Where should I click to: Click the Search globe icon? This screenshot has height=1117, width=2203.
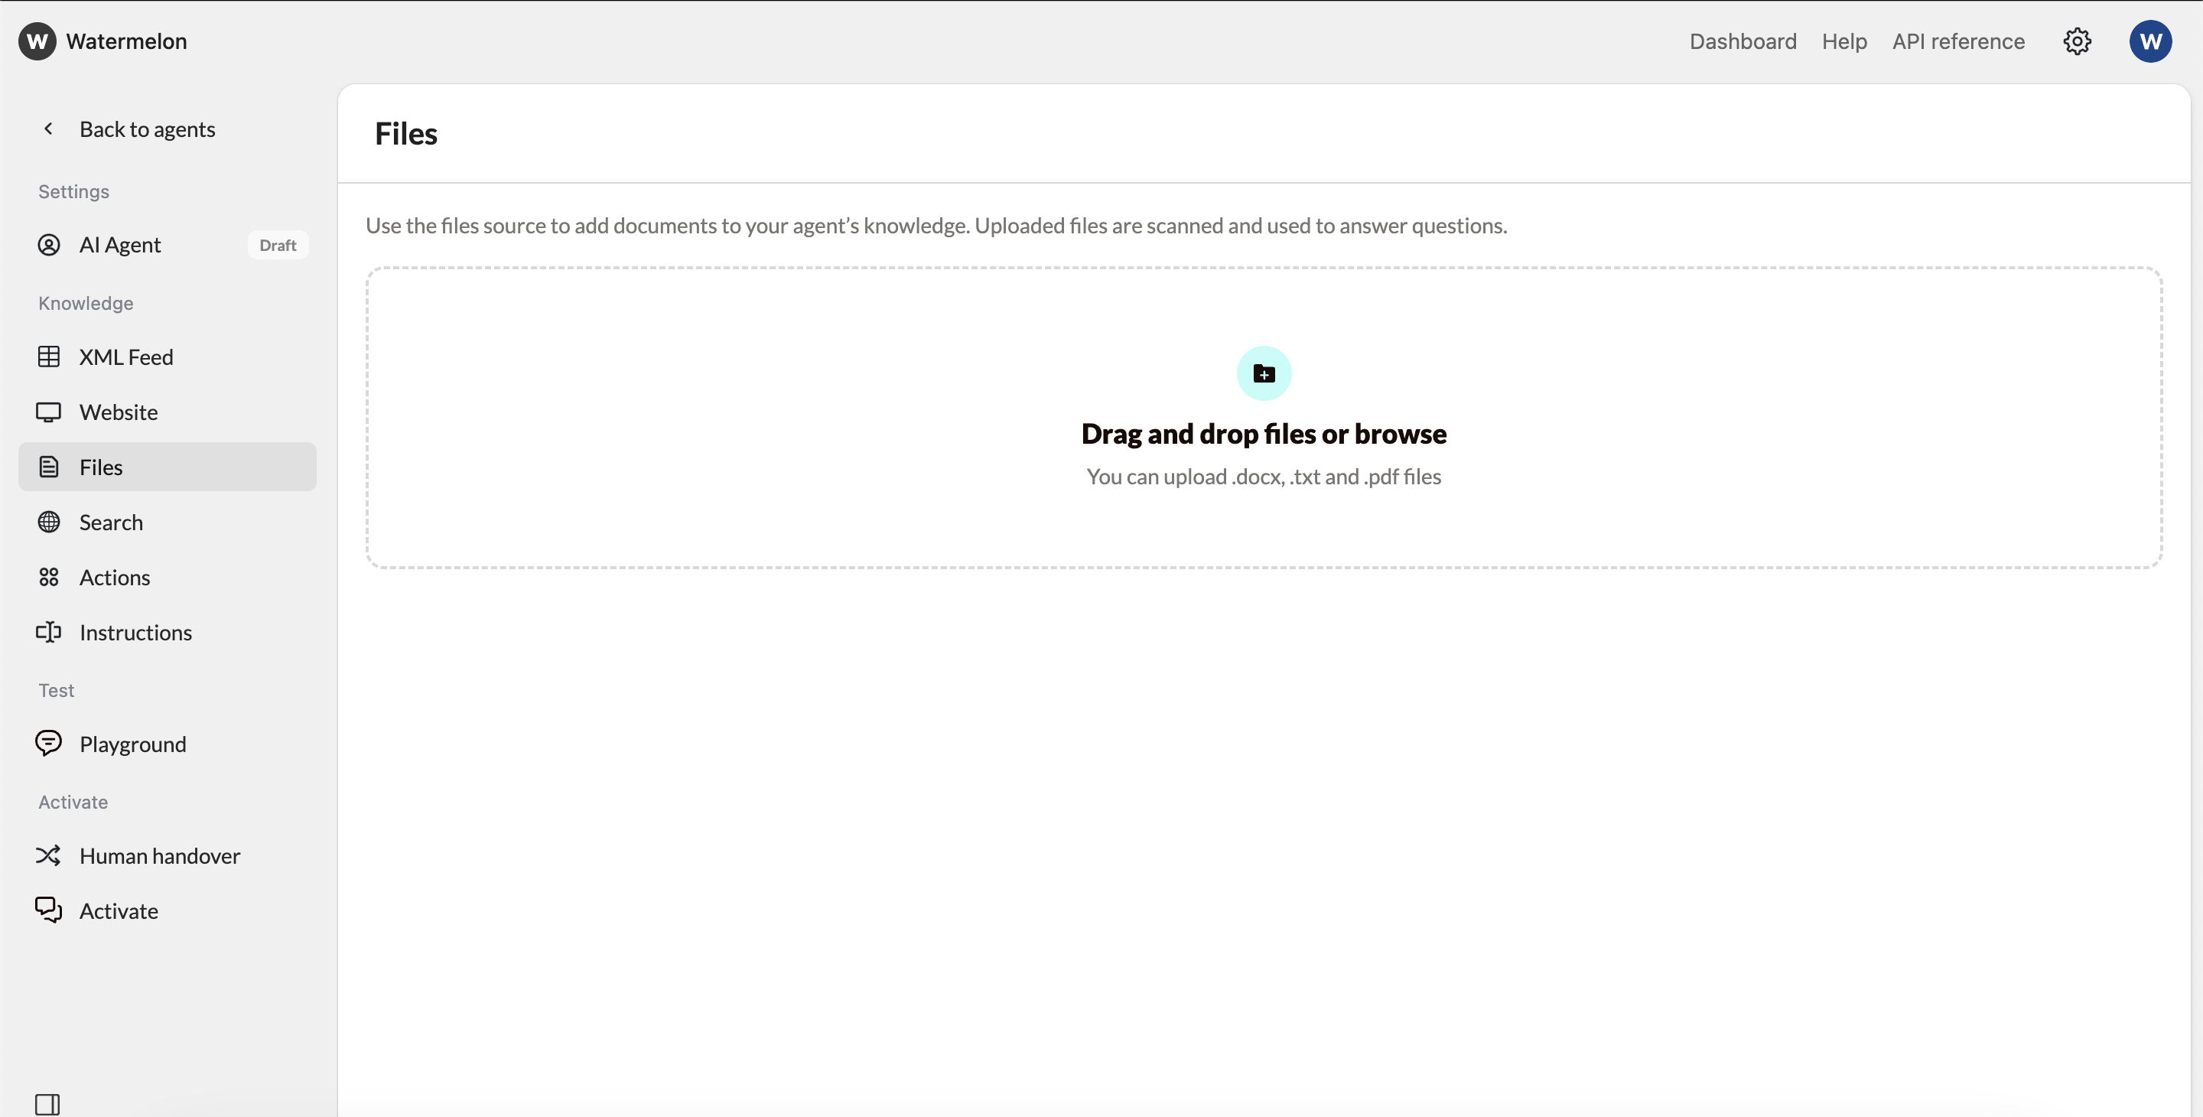pyautogui.click(x=49, y=522)
